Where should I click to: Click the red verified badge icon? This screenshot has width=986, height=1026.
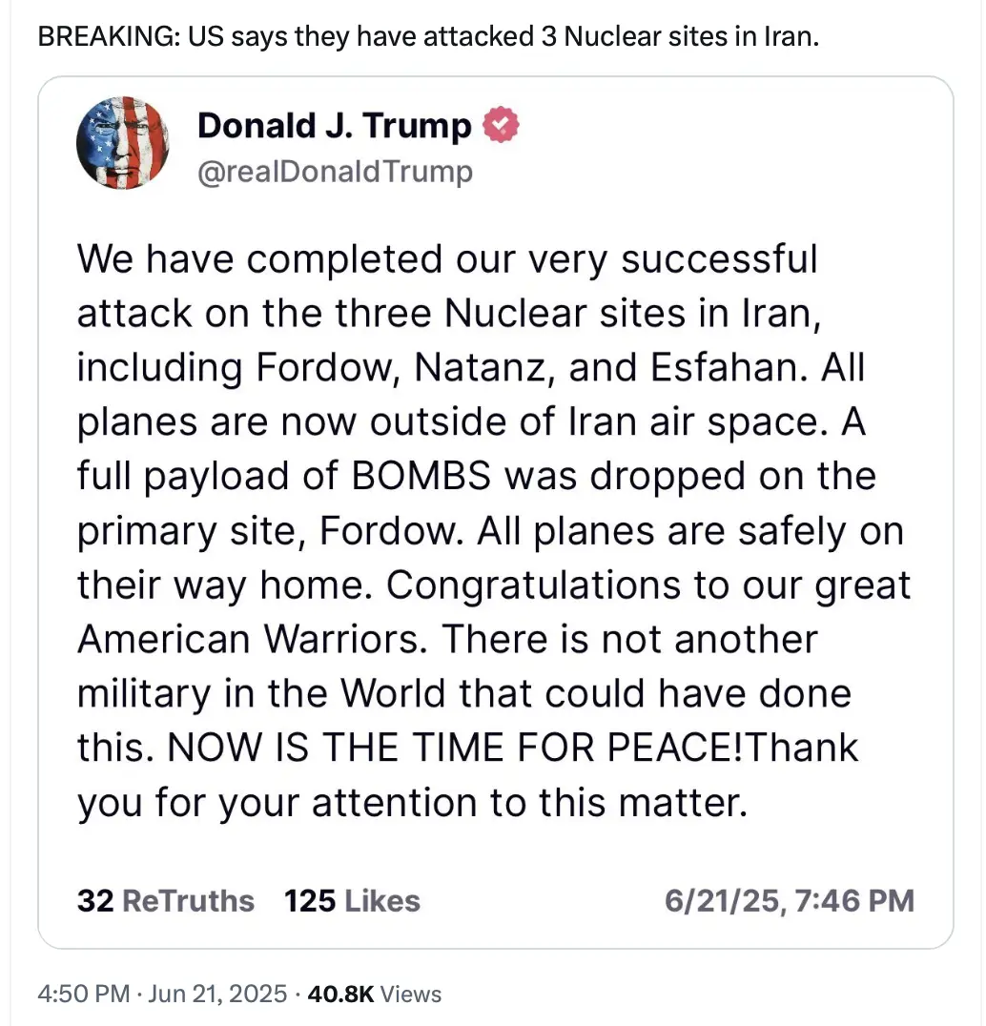coord(502,126)
